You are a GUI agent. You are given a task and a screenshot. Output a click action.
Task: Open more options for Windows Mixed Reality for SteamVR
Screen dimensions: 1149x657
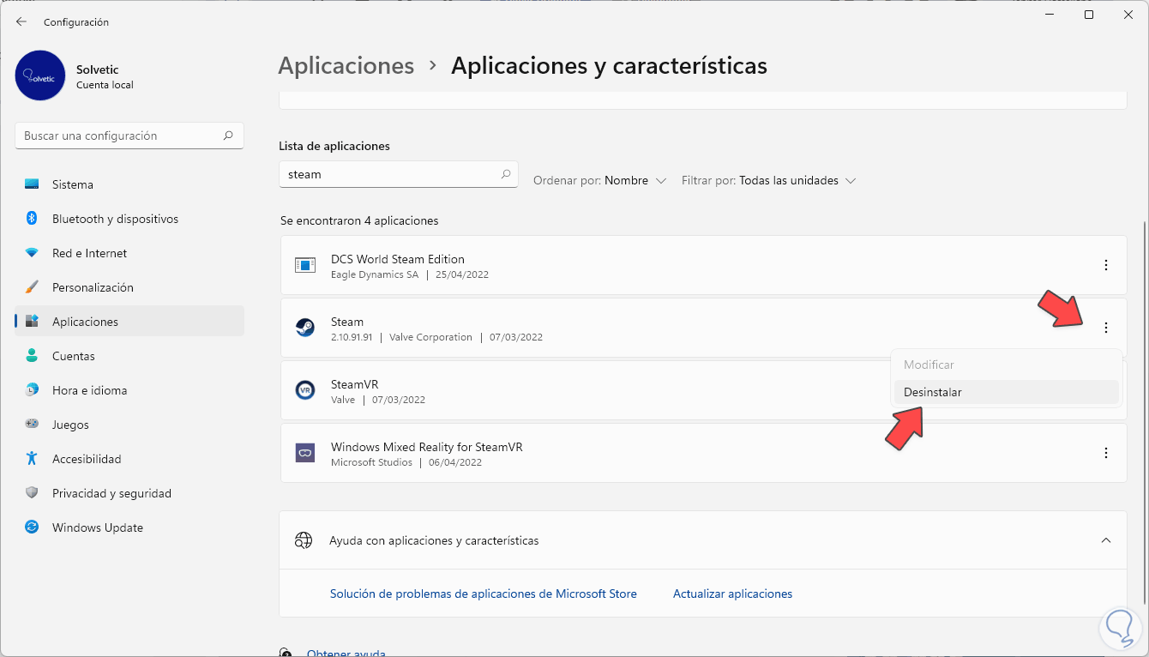pyautogui.click(x=1106, y=453)
